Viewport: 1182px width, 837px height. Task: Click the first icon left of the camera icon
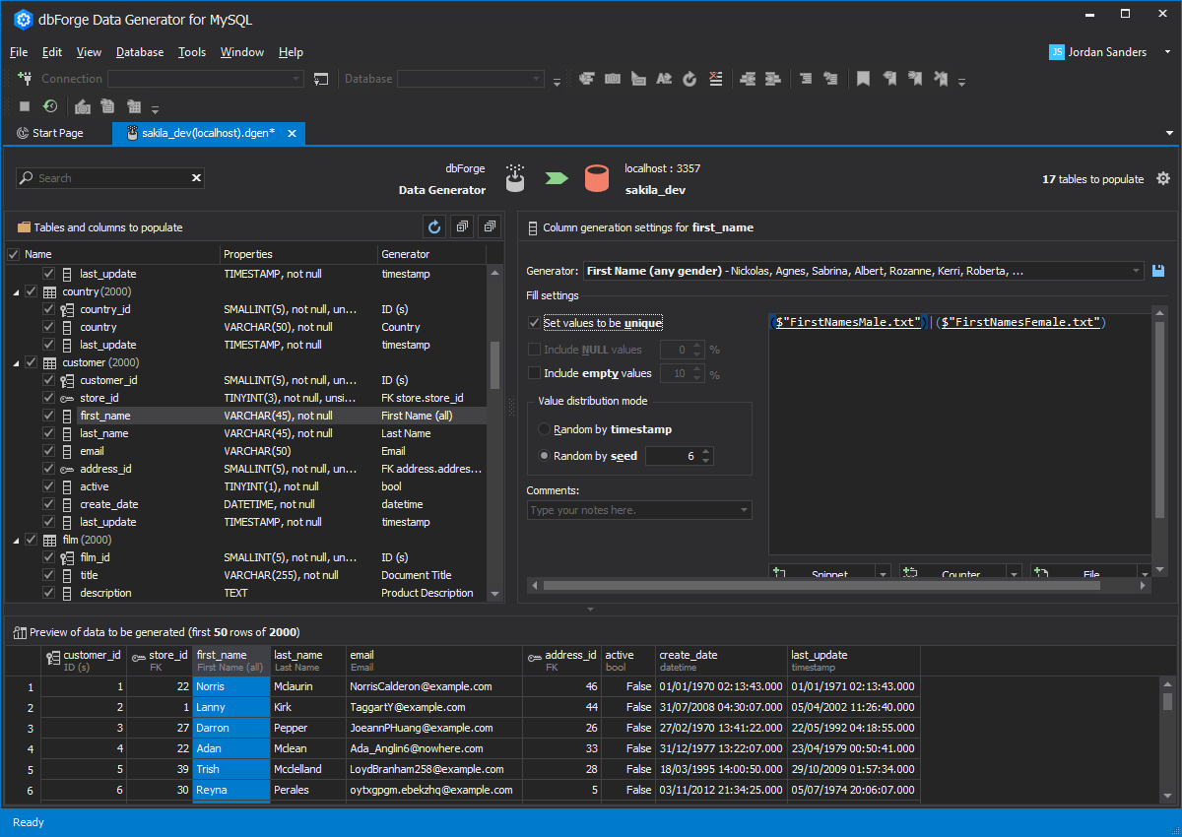tap(587, 79)
